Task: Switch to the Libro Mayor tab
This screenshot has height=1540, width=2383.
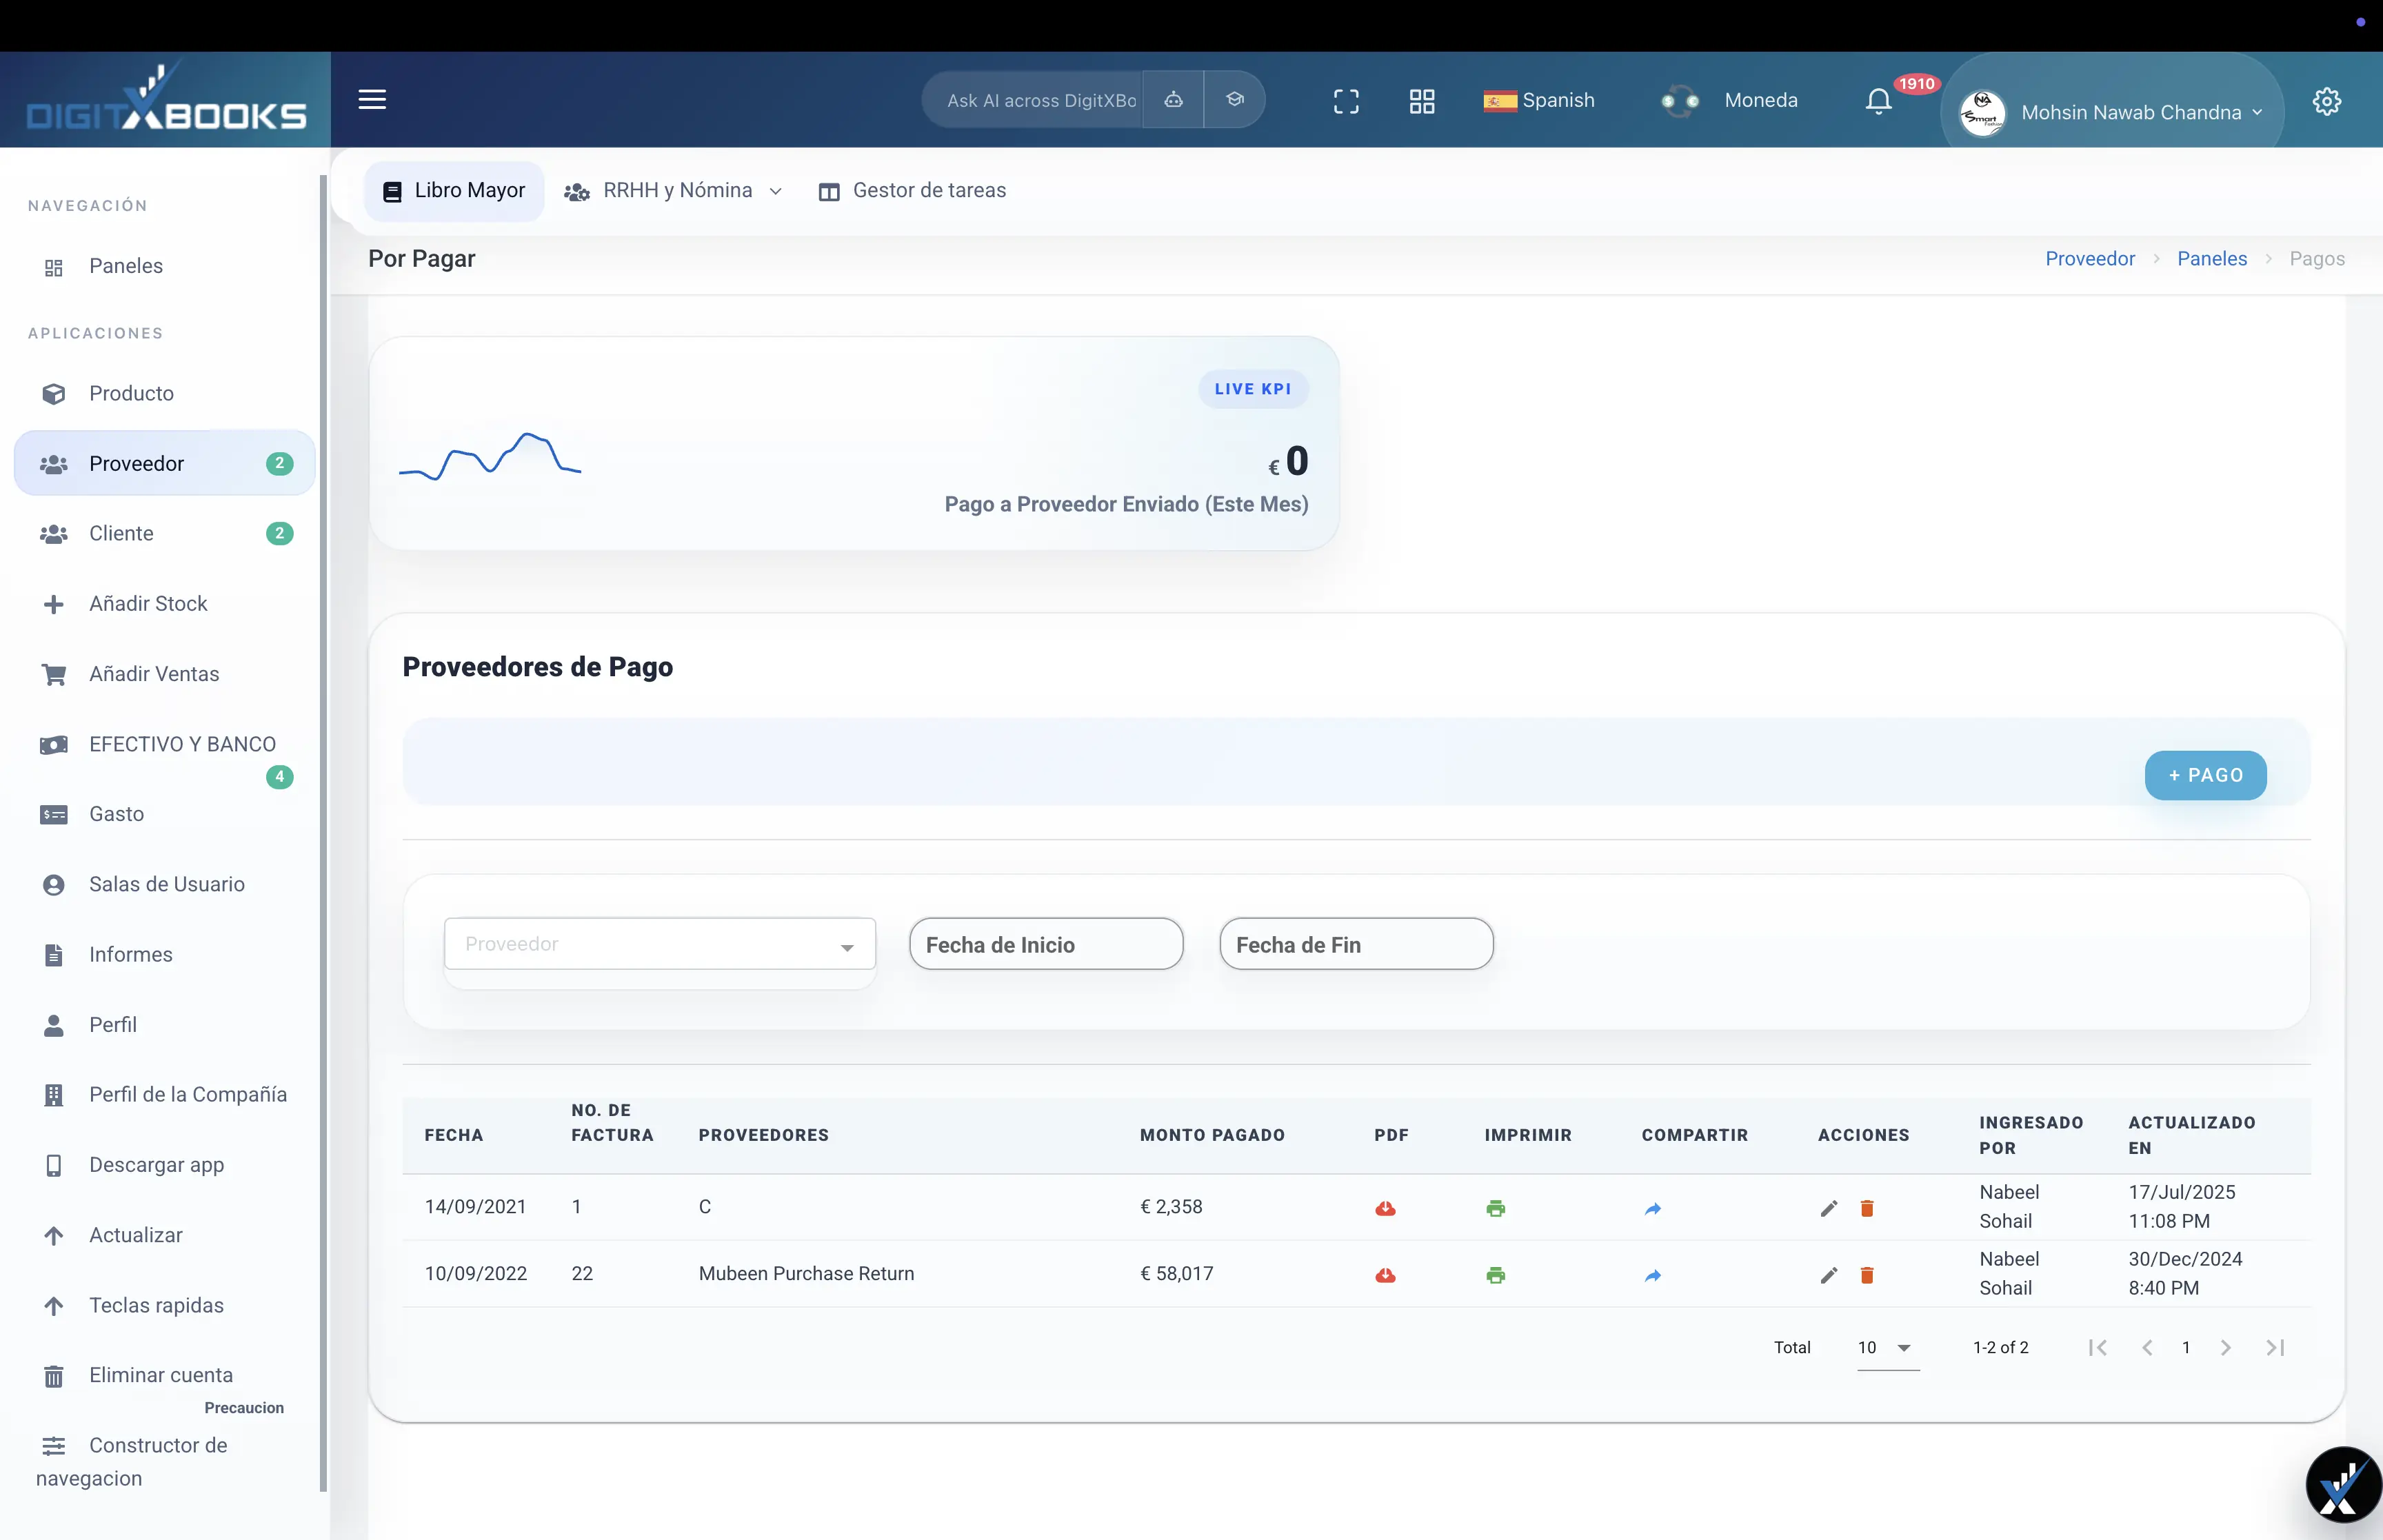Action: click(455, 190)
